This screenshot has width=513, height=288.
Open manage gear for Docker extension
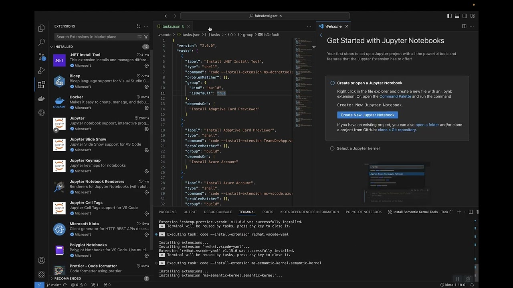click(147, 108)
